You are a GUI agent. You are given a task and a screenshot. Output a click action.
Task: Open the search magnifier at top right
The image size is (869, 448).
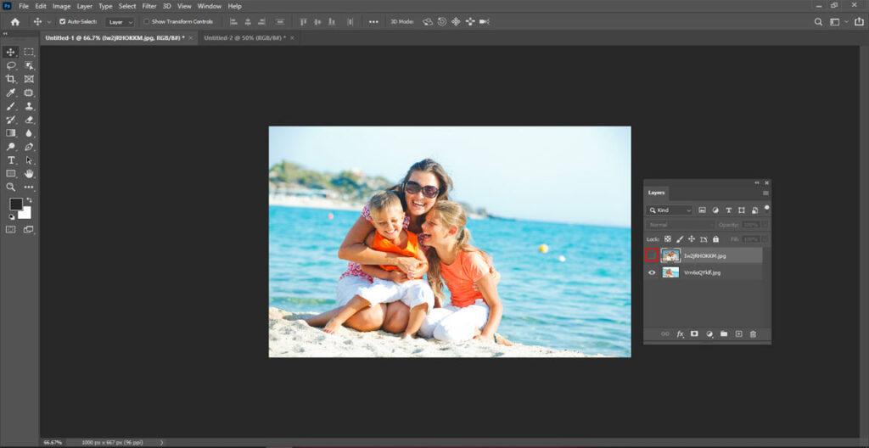tap(818, 21)
